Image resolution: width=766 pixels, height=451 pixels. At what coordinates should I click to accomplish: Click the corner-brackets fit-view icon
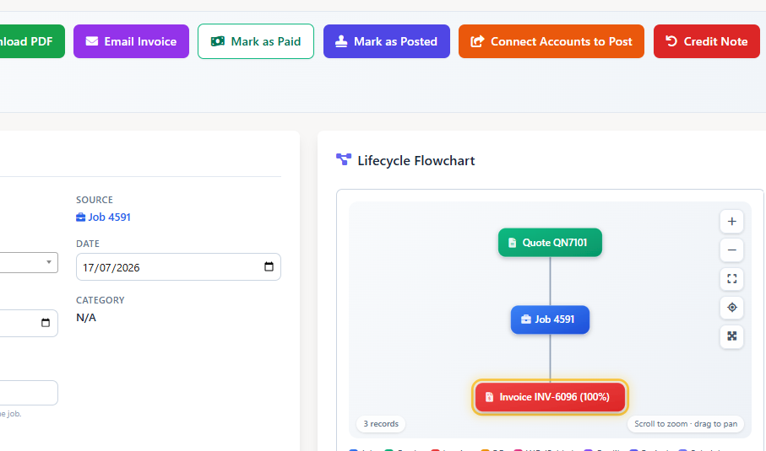[x=731, y=279]
